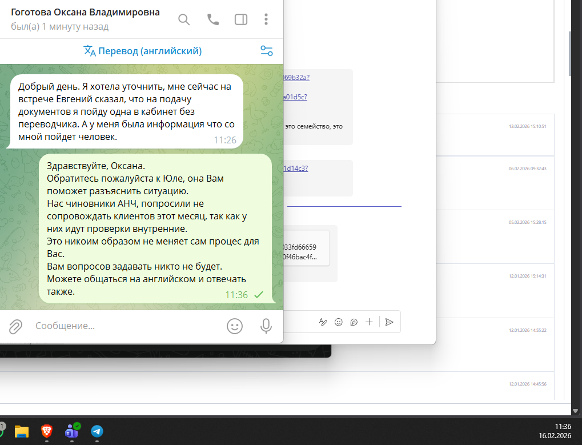Open Microsoft Teams from the taskbar

click(x=71, y=432)
